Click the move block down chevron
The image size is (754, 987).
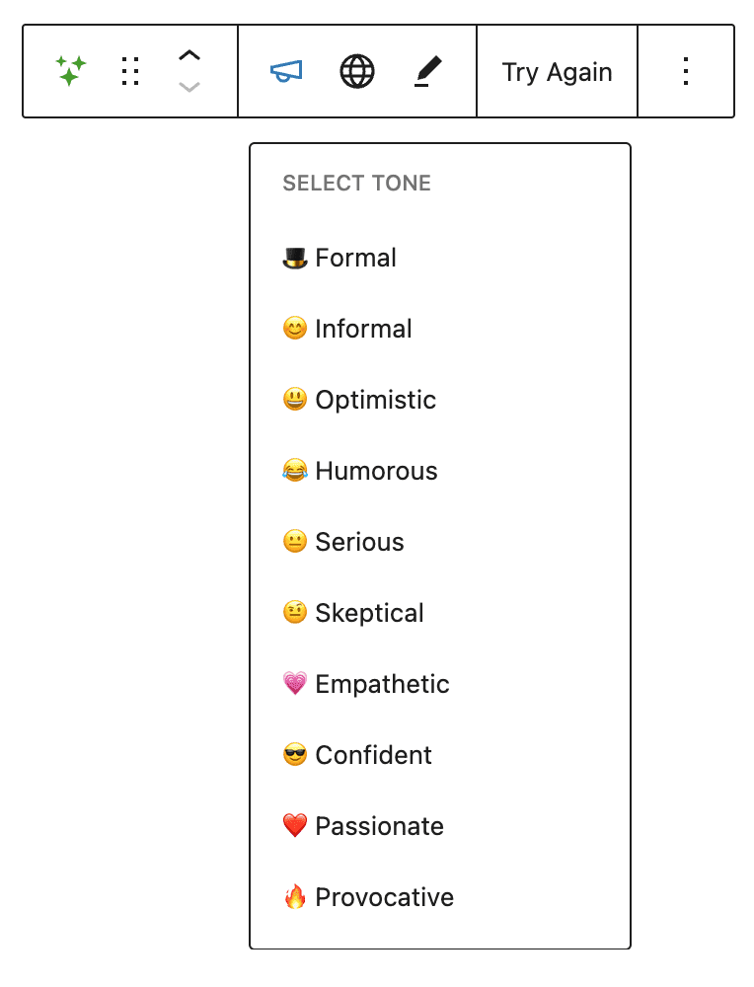pyautogui.click(x=189, y=87)
